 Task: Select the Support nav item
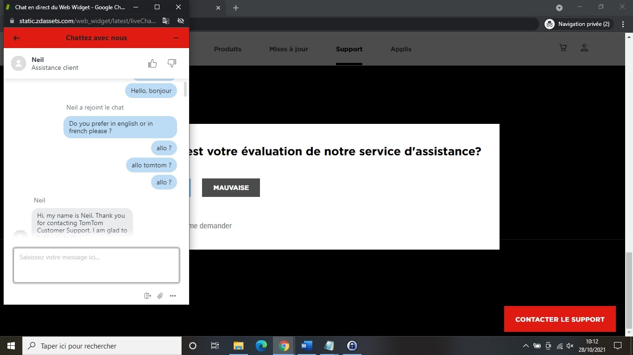coord(349,49)
